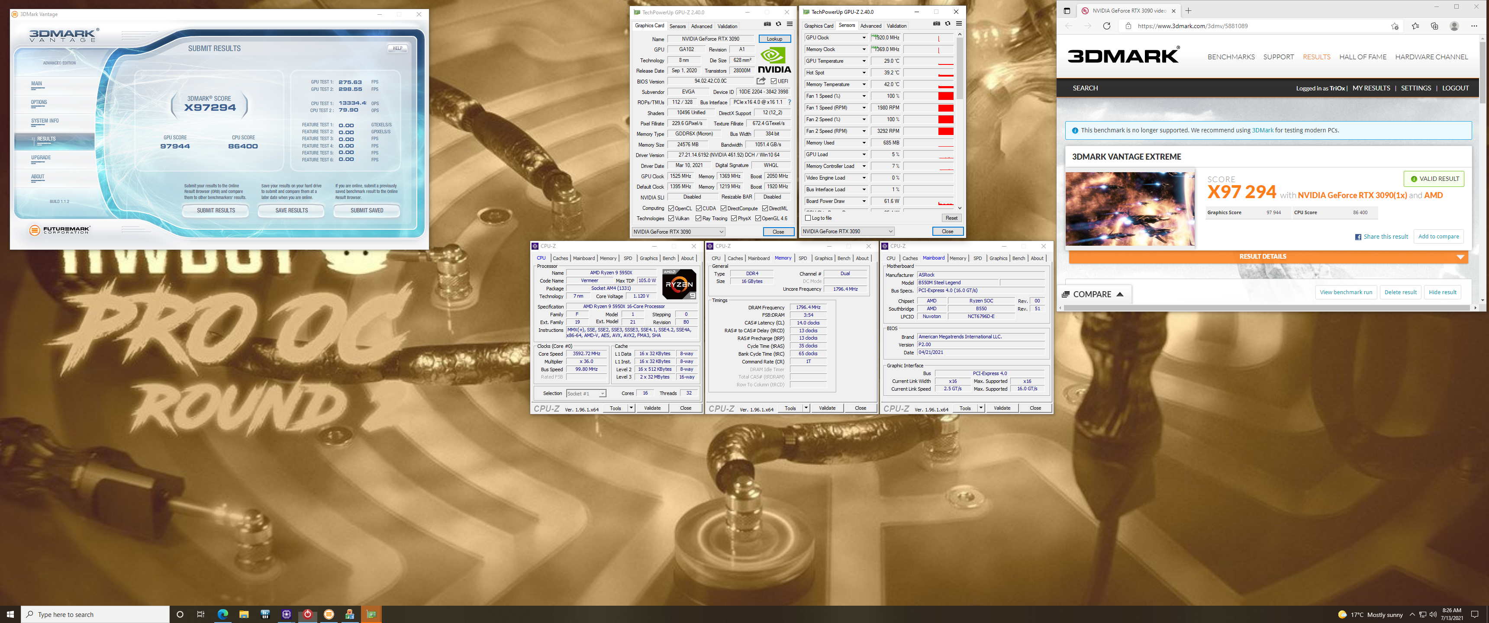
Task: Click Reset button in GPU-Z Sensors
Action: [x=951, y=218]
